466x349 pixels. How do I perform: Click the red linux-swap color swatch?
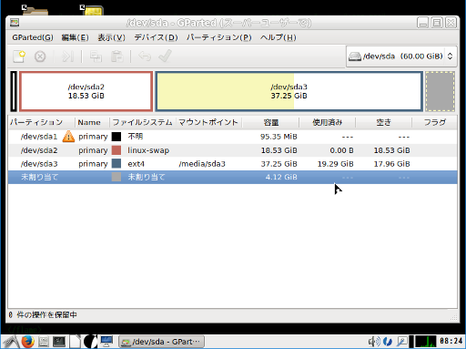tap(116, 150)
